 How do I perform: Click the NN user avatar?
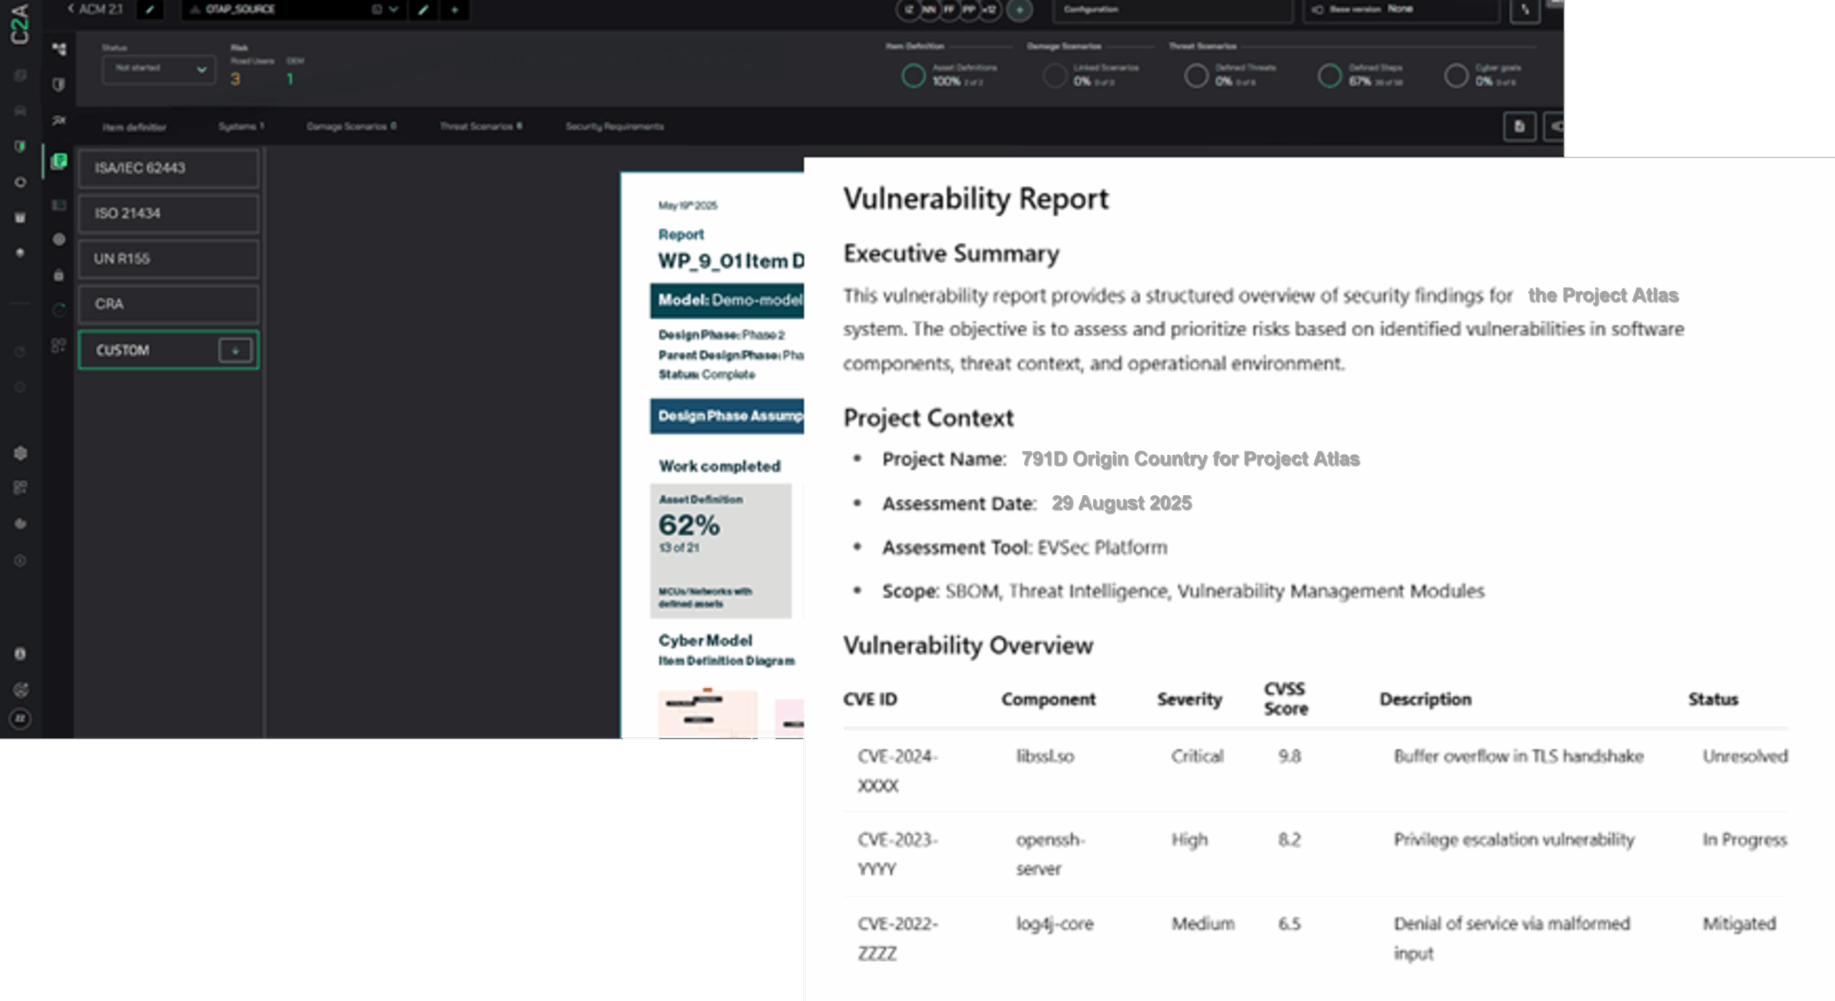tap(929, 9)
